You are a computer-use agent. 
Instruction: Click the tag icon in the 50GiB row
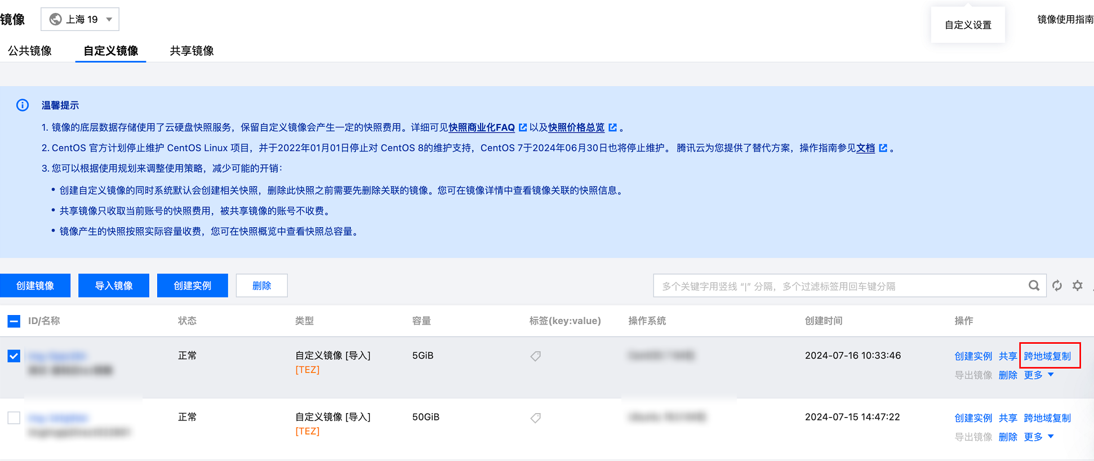(x=535, y=418)
